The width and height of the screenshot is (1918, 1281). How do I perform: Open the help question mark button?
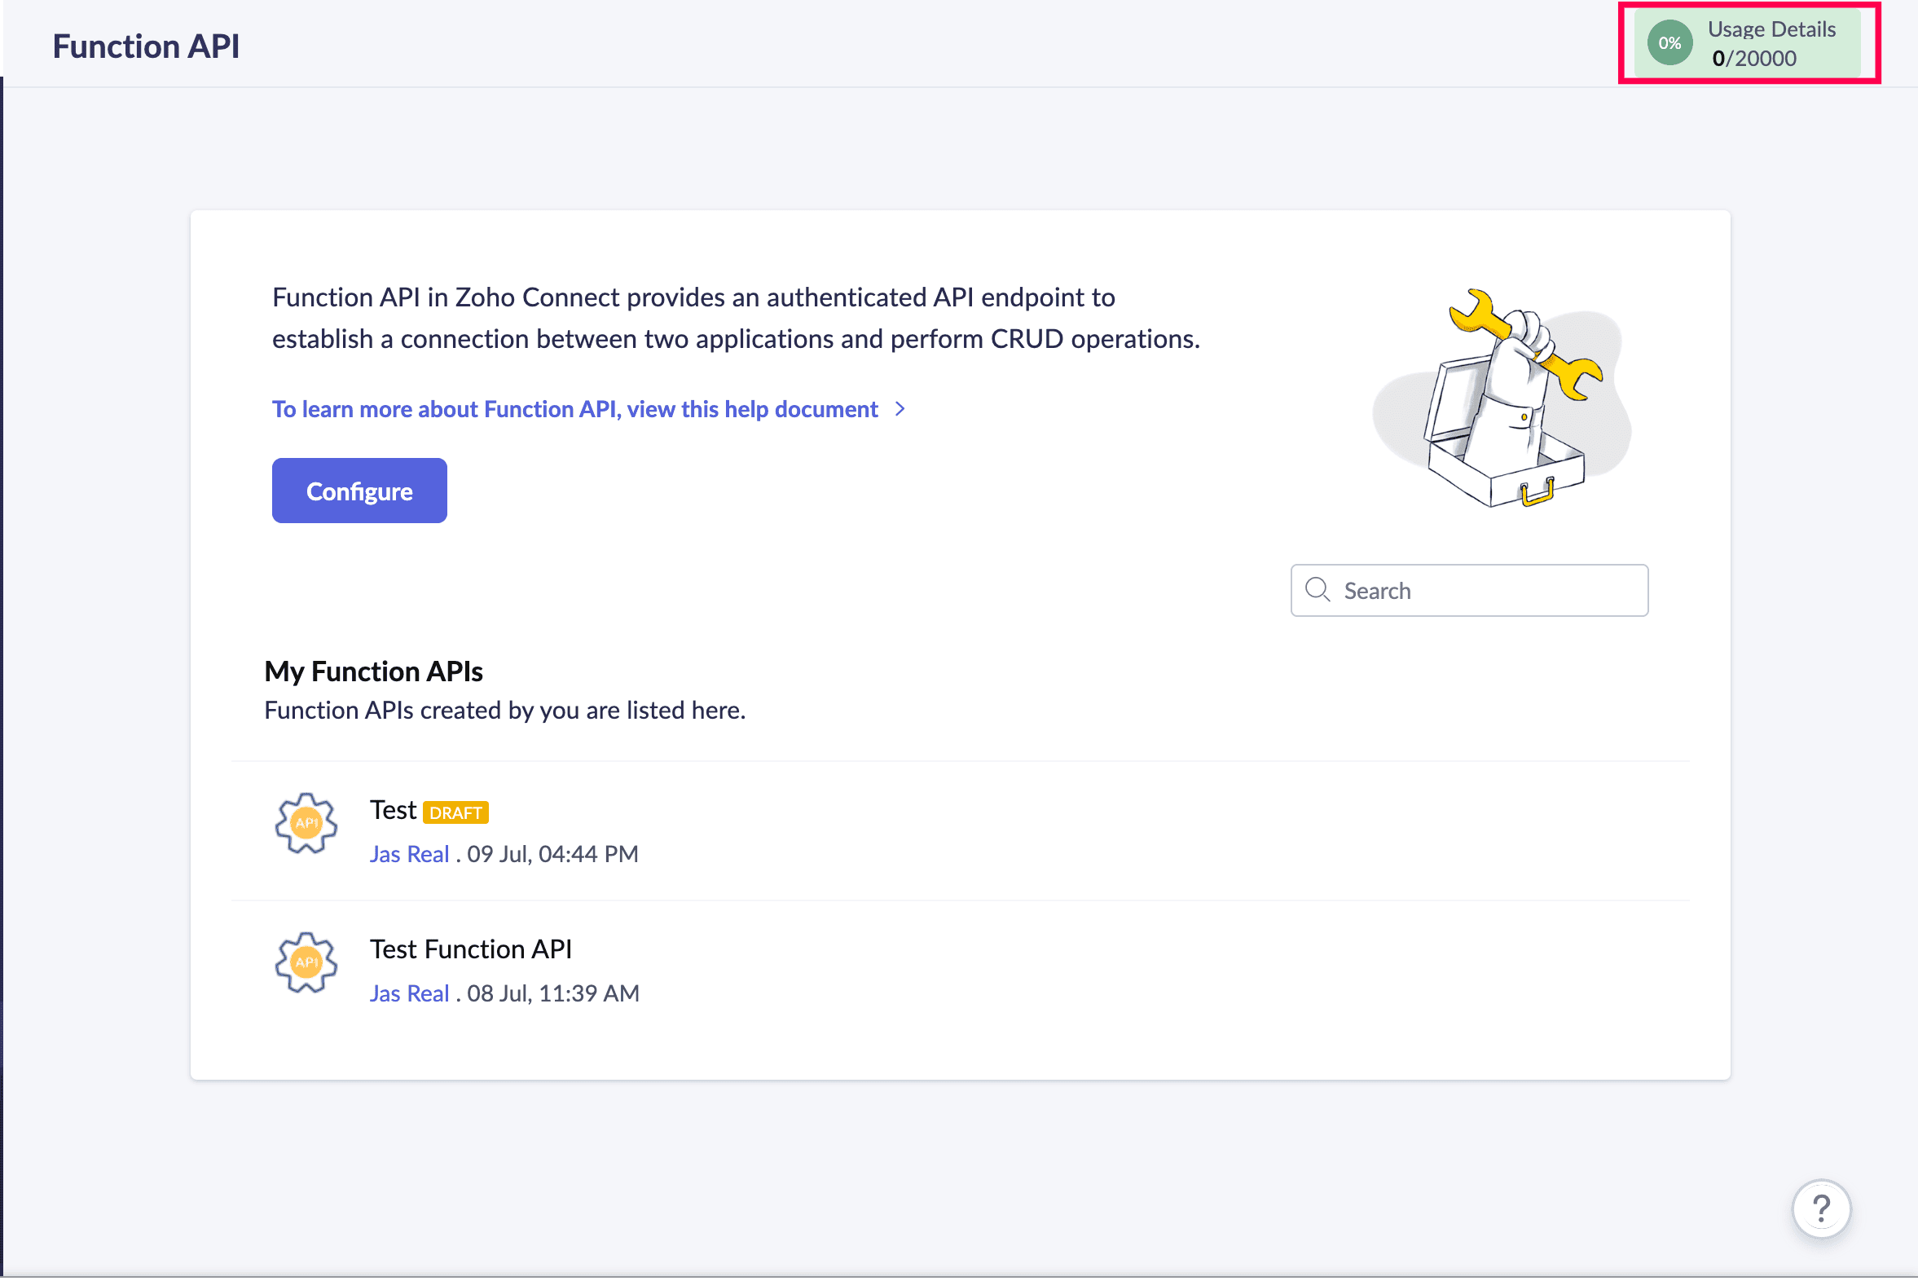coord(1821,1208)
